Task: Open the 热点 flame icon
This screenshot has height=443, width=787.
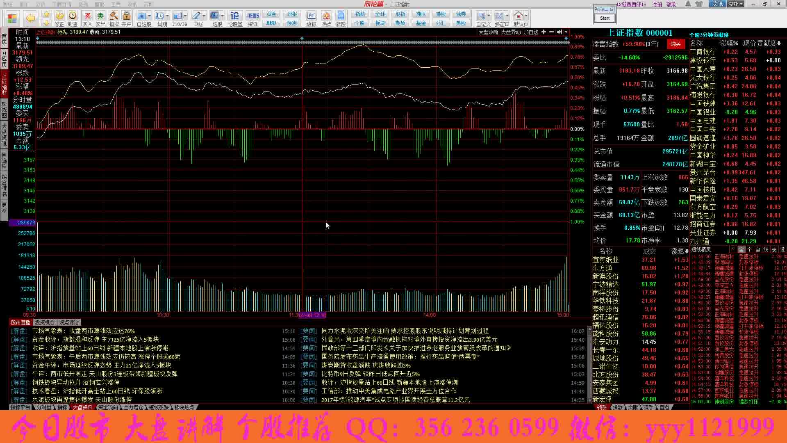Action: (326, 16)
